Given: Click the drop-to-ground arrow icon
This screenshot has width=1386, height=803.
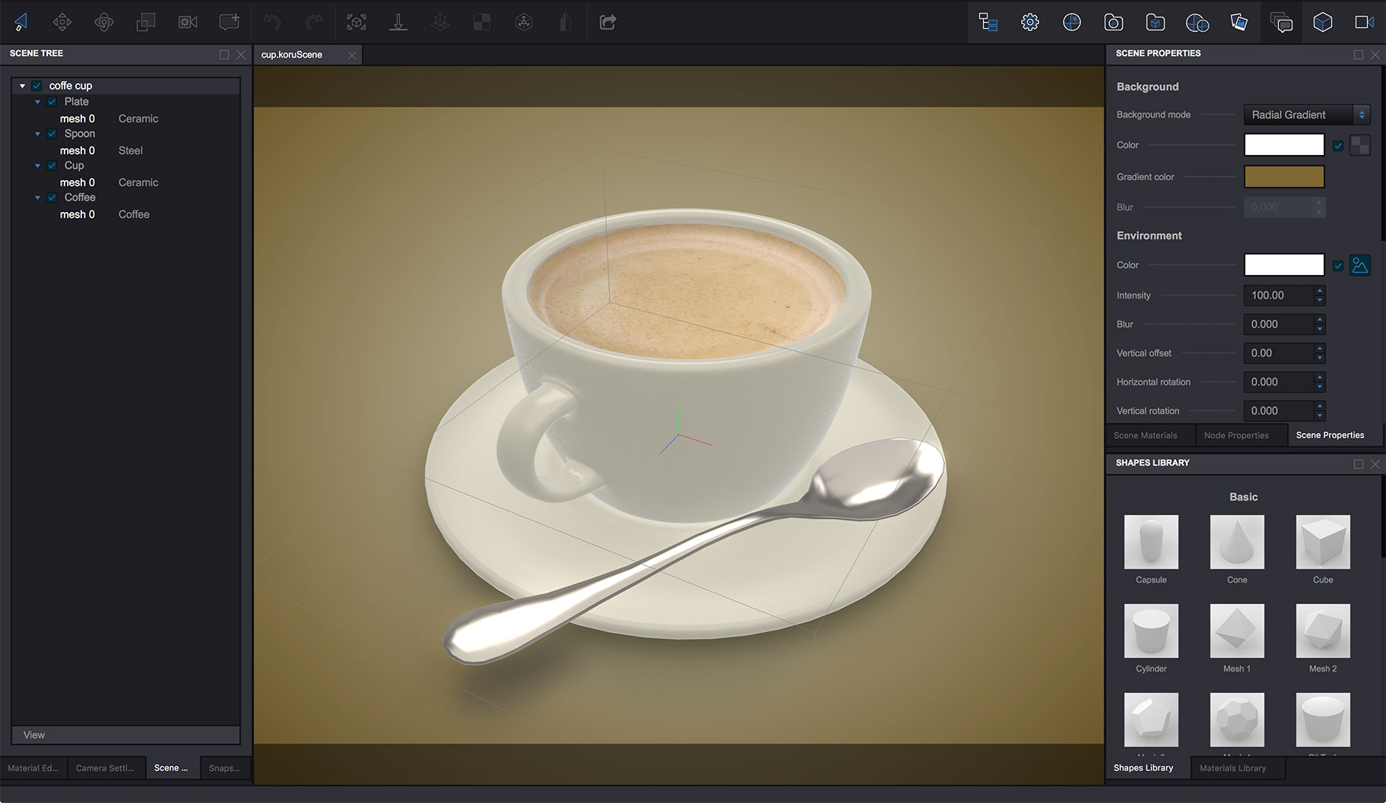Looking at the screenshot, I should (398, 21).
